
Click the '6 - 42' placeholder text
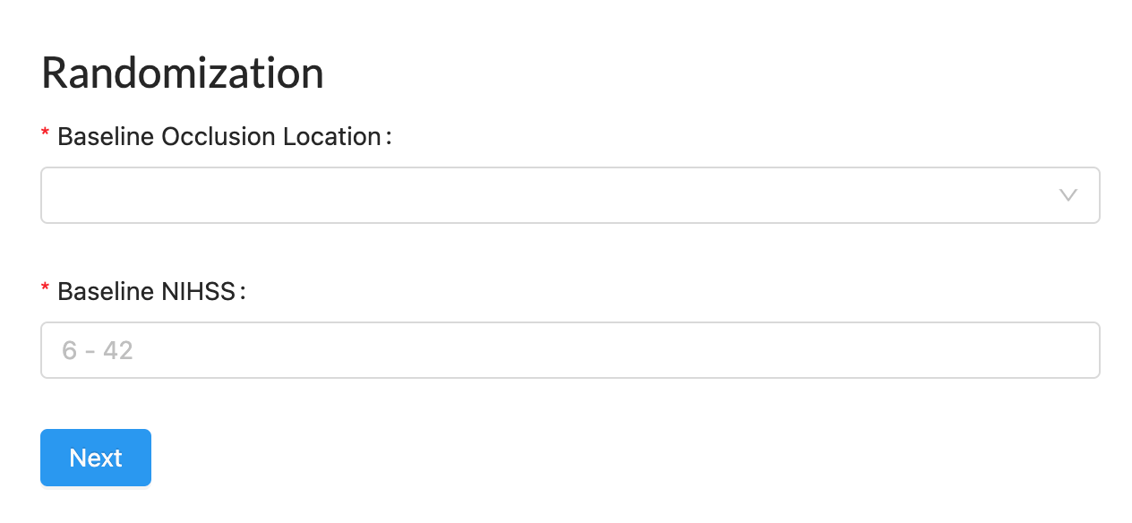pyautogui.click(x=98, y=350)
